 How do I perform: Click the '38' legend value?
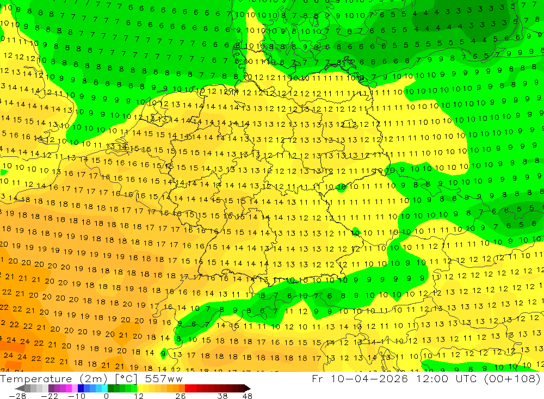(222, 396)
